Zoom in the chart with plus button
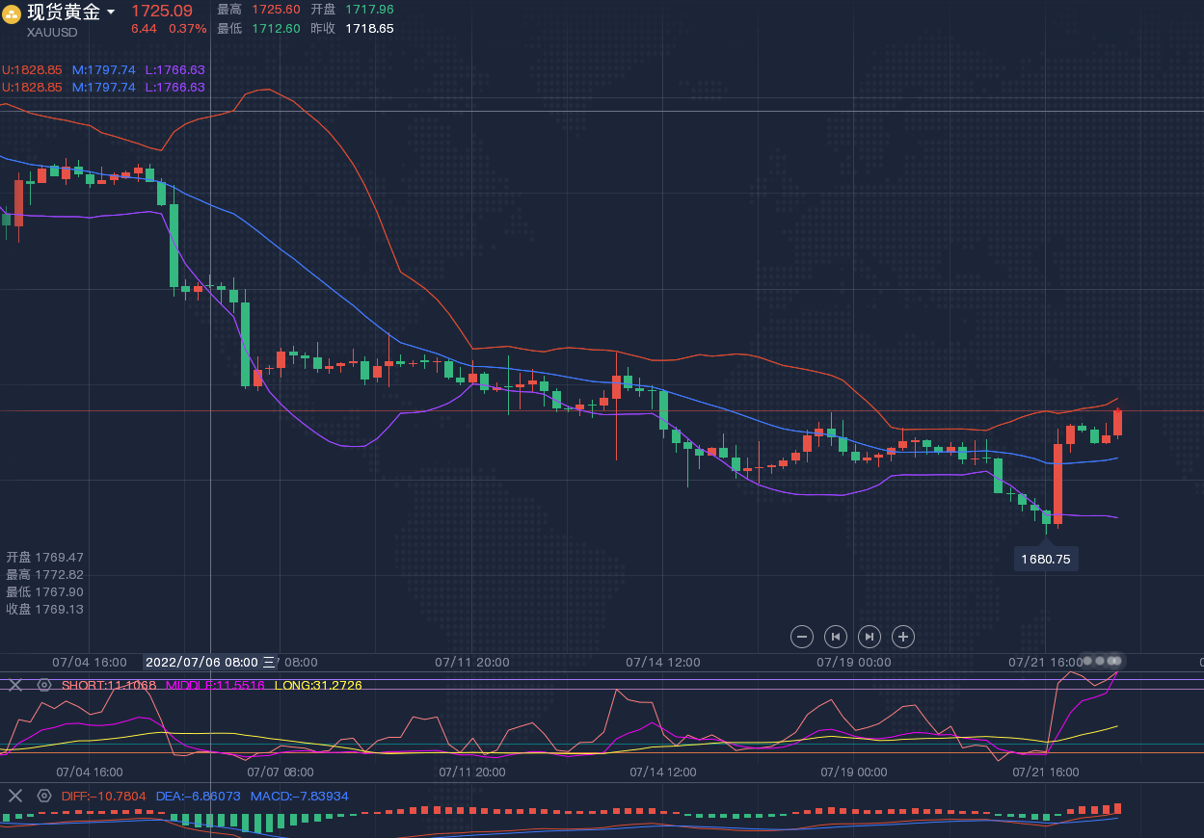This screenshot has width=1204, height=838. pos(902,636)
